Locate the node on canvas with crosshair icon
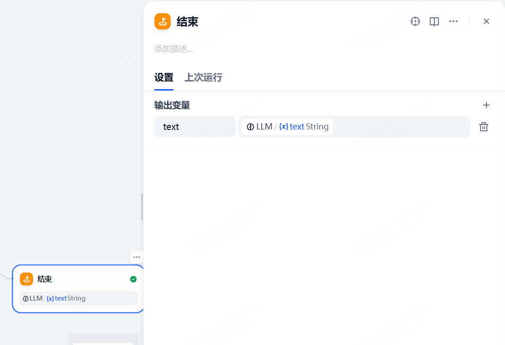 pos(415,21)
